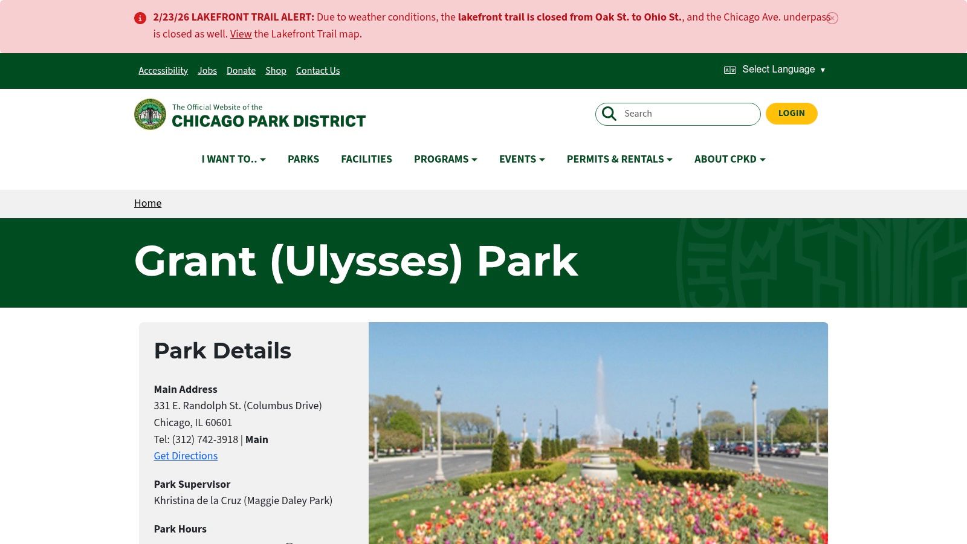Click the Grant Park fountain photo

click(x=598, y=433)
